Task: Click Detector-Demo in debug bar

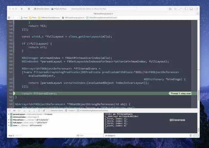Action: click(56, 110)
